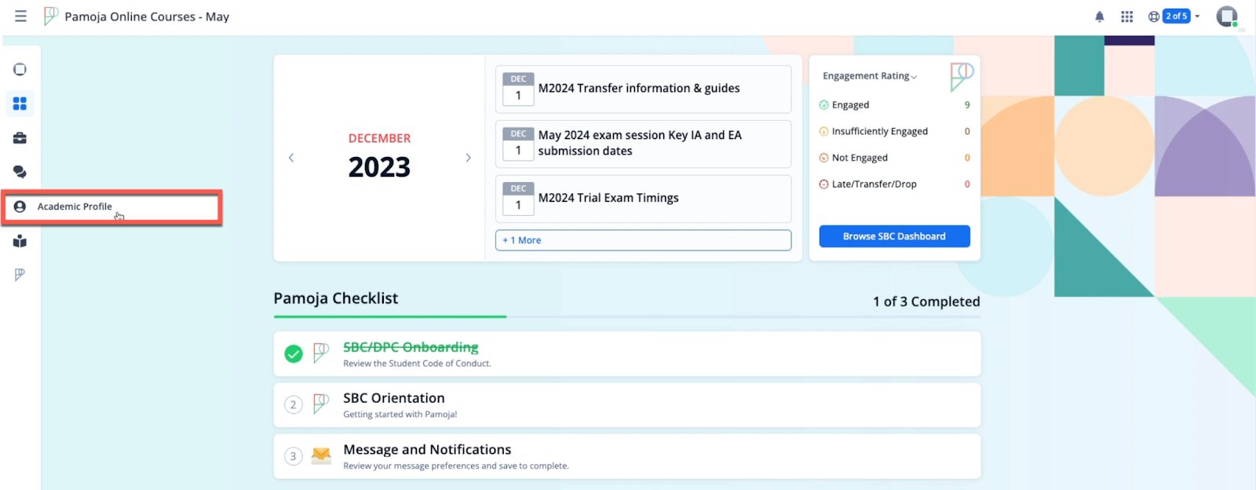Image resolution: width=1256 pixels, height=490 pixels.
Task: Click the Pamoja Checklist progress bar
Action: (x=626, y=316)
